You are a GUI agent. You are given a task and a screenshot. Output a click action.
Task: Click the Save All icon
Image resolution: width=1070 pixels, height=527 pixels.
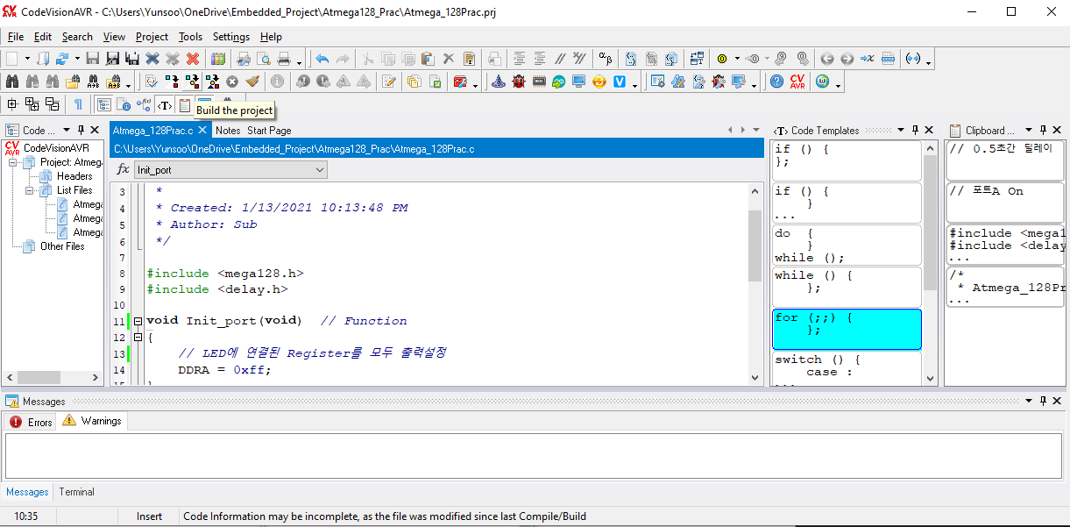(132, 59)
